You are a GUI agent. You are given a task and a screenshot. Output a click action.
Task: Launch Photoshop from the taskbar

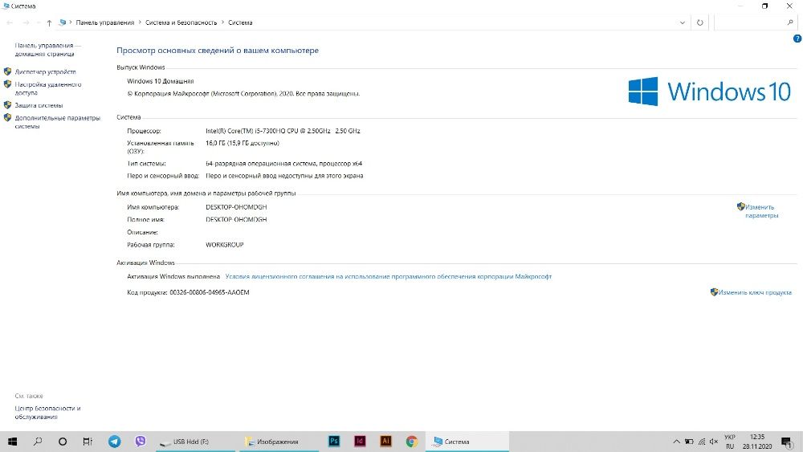(334, 441)
